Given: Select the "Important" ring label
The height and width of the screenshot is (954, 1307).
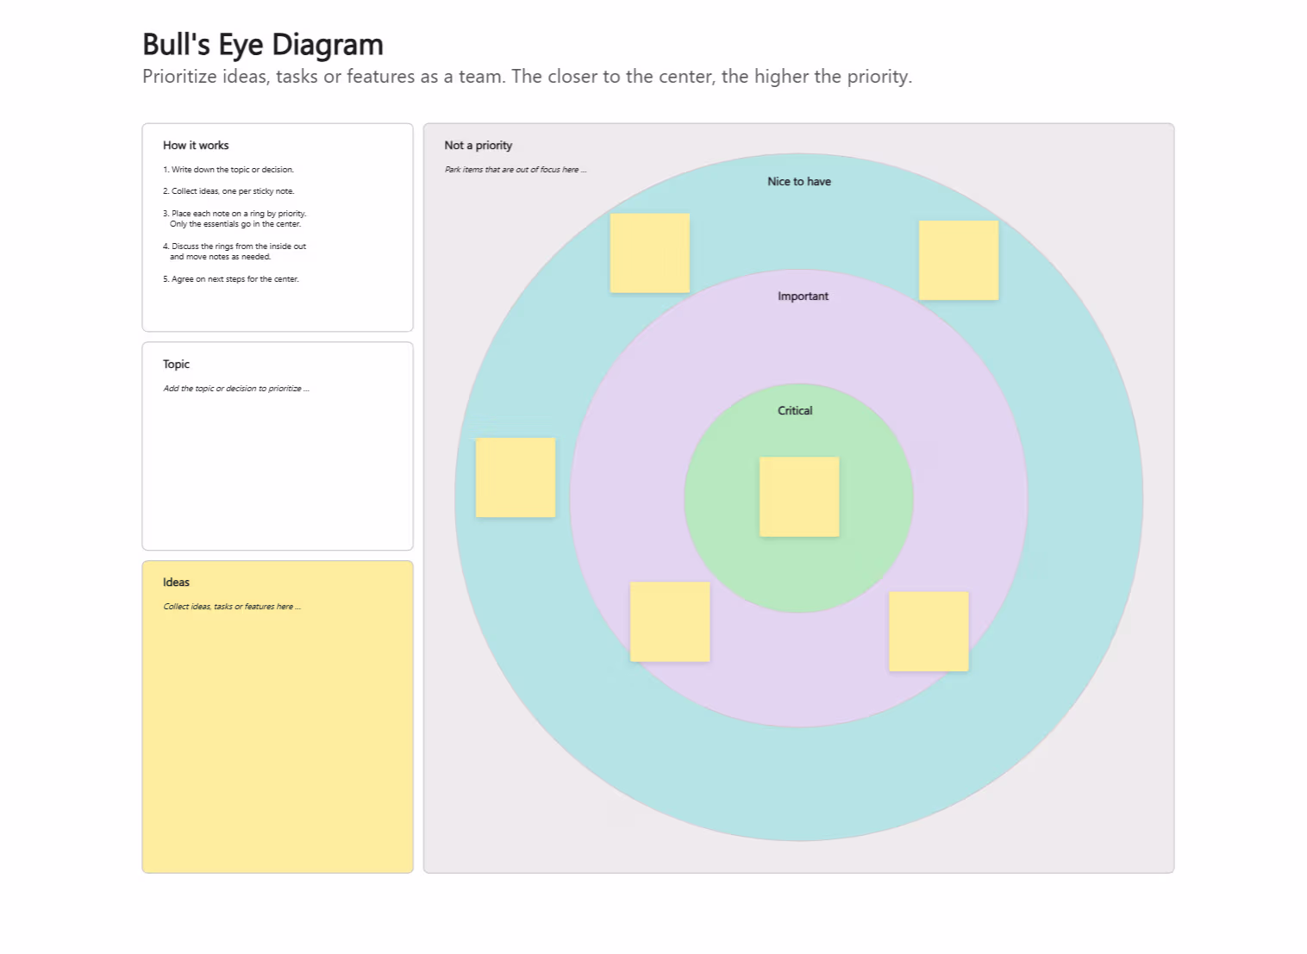Looking at the screenshot, I should [803, 296].
